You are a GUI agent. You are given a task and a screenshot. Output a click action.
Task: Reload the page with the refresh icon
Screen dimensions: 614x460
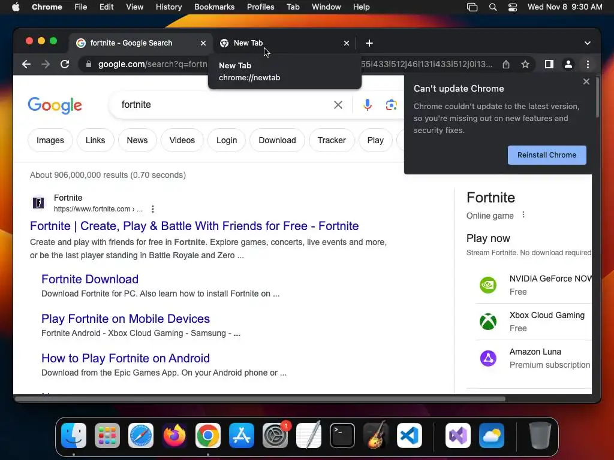click(65, 64)
